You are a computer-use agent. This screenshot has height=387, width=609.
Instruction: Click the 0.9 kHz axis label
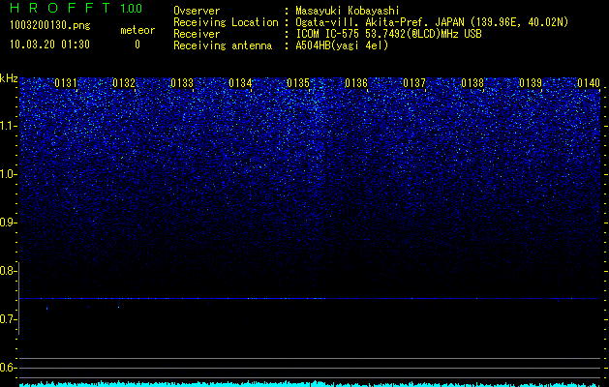tap(7, 223)
